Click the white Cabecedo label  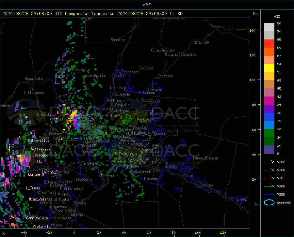coord(40,155)
